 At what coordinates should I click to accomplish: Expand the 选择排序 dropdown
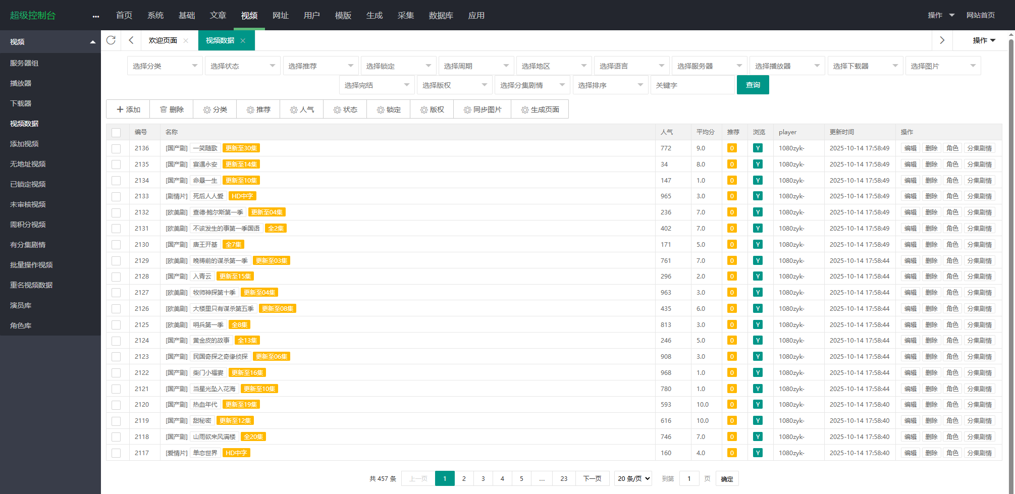click(610, 85)
